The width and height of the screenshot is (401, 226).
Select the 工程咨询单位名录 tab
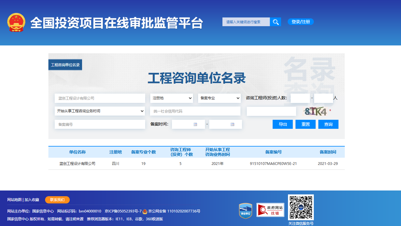coord(65,65)
